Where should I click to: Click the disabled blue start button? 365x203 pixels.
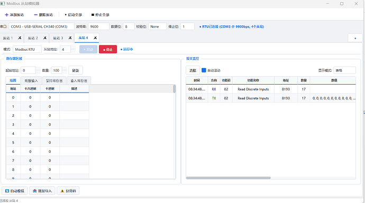(88, 49)
